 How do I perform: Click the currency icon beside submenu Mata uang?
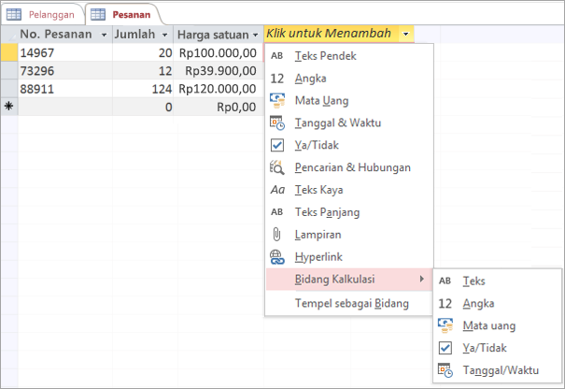click(445, 325)
